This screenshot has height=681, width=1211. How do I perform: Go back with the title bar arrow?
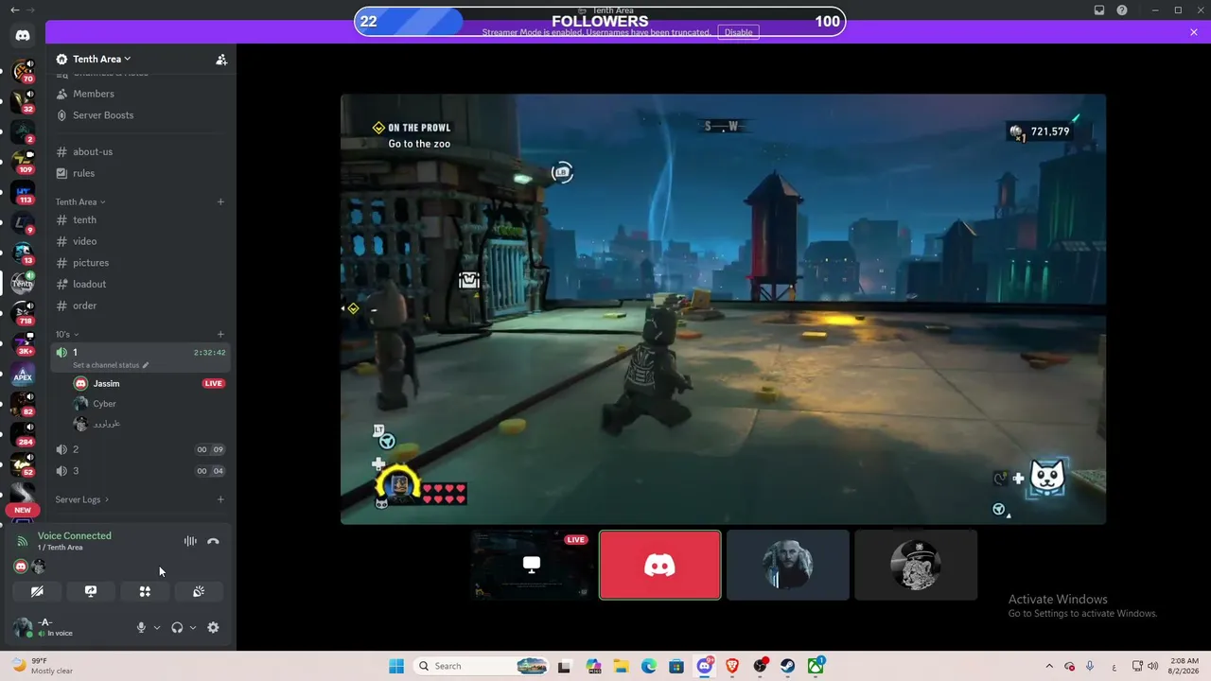[14, 10]
